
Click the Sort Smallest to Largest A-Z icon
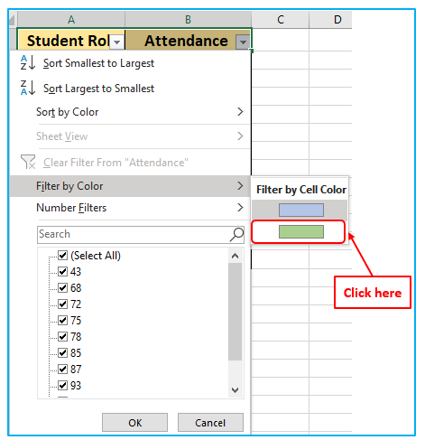pyautogui.click(x=27, y=62)
